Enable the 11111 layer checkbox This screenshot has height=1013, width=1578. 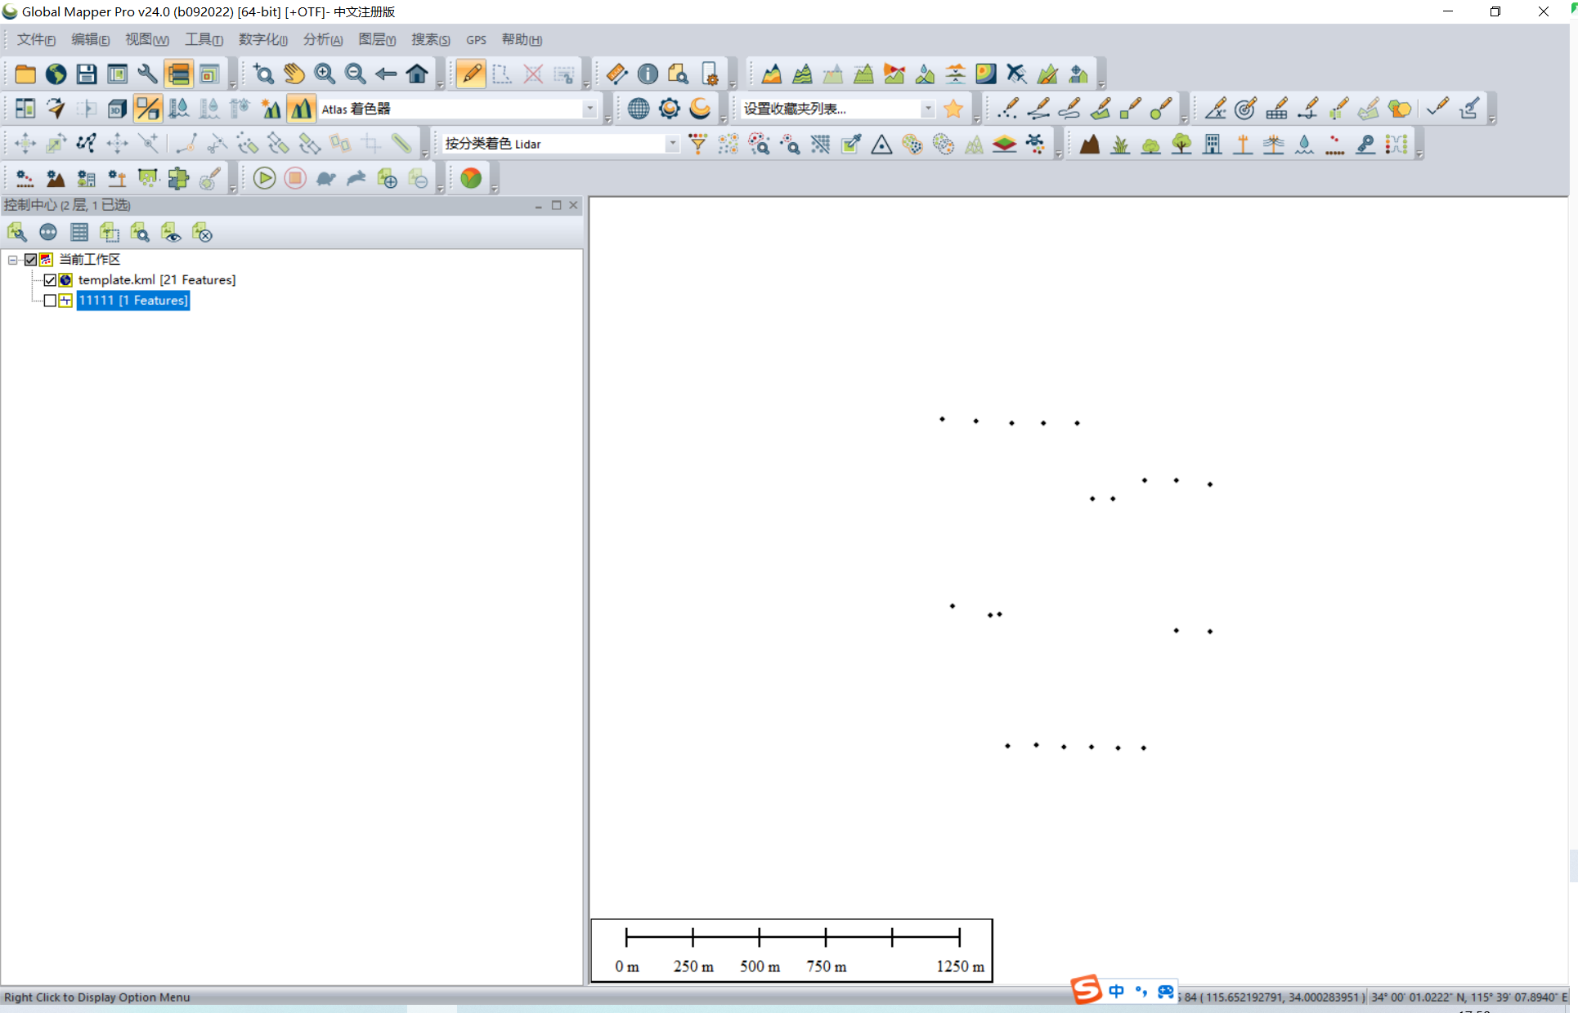click(50, 301)
